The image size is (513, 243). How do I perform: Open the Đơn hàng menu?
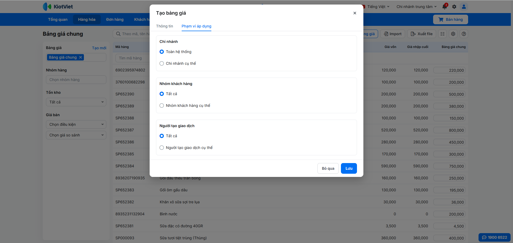115,19
